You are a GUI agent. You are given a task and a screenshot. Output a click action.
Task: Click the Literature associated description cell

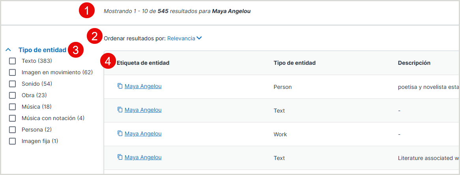(428, 158)
